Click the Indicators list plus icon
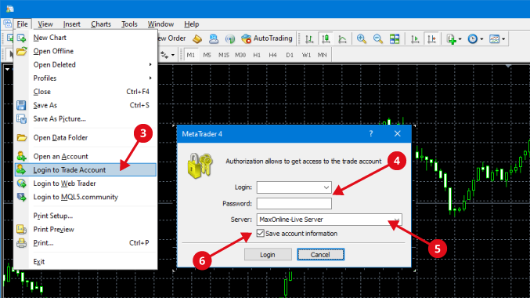This screenshot has width=530, height=298. 451,39
